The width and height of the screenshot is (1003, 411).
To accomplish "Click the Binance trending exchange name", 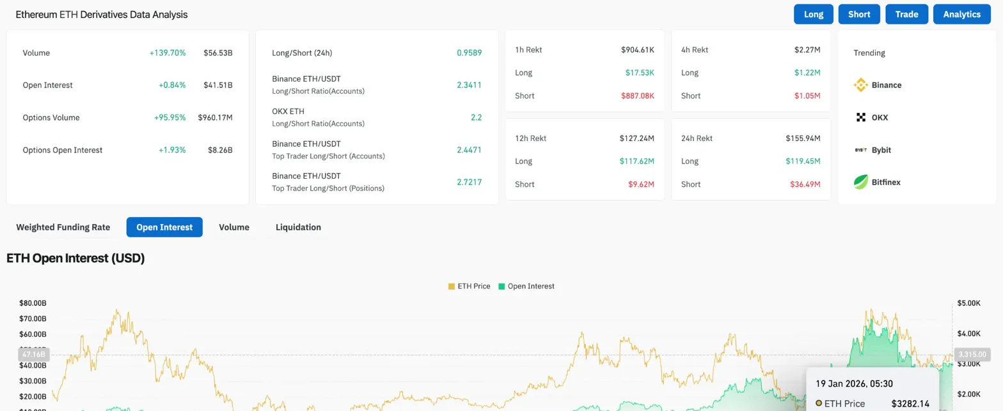I will pos(886,85).
